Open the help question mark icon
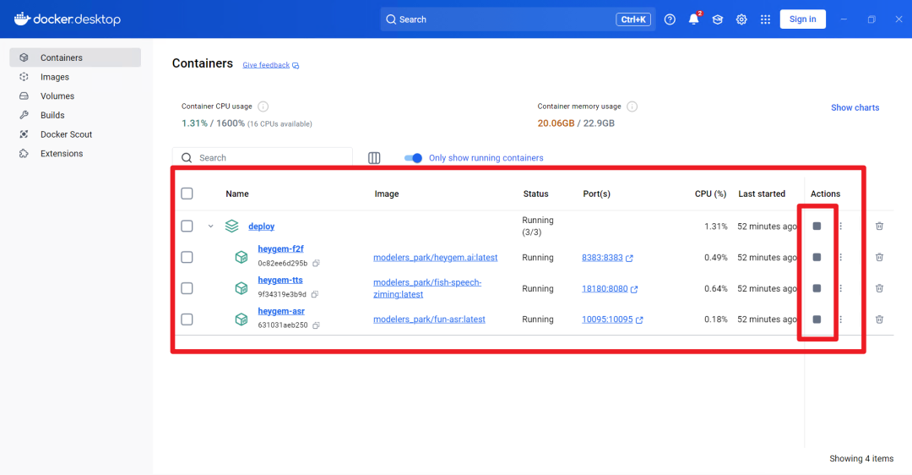This screenshot has width=912, height=475. (670, 19)
